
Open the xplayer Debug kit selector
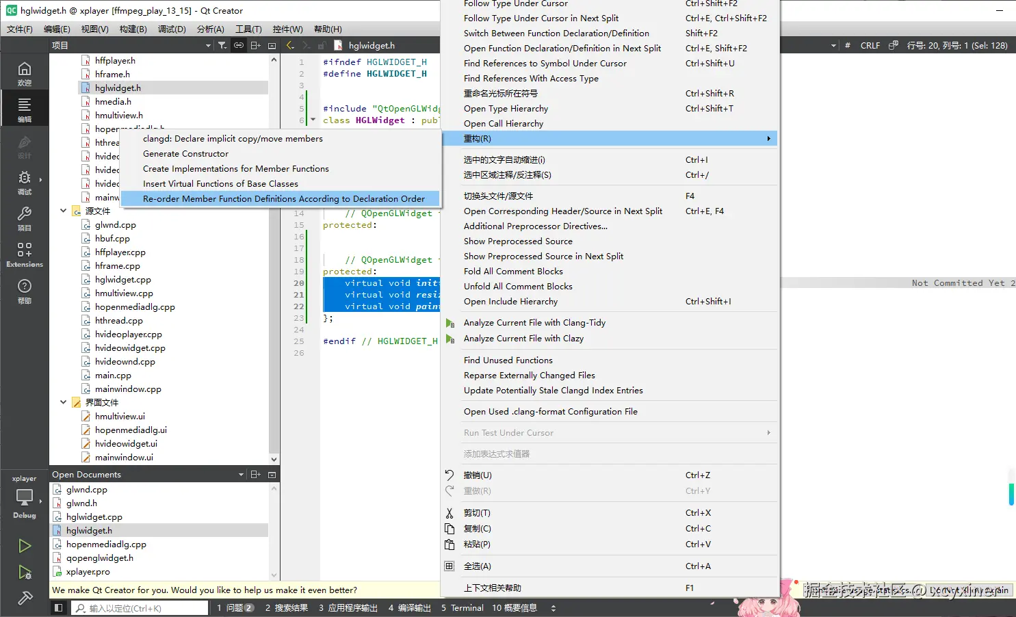point(25,497)
